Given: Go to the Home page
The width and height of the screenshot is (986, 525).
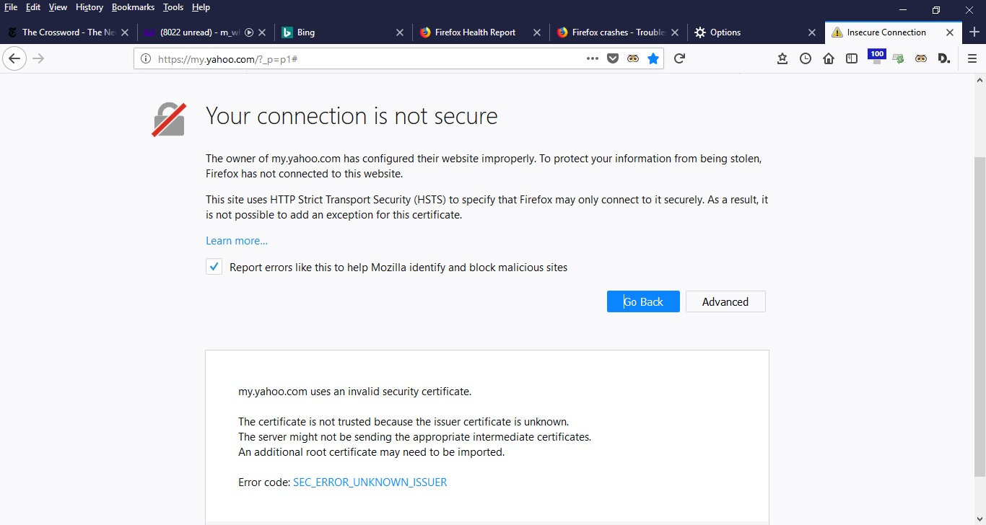Looking at the screenshot, I should click(x=829, y=58).
